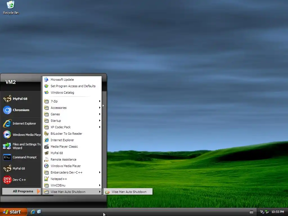The width and height of the screenshot is (288, 216).
Task: Expand the Embarcadero Dev-C++ folder
Action: pyautogui.click(x=72, y=172)
